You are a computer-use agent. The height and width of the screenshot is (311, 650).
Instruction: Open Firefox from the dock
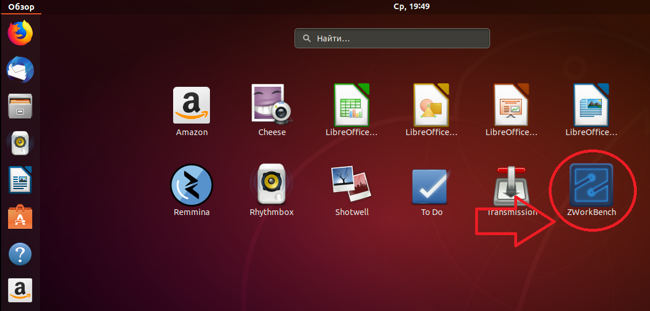pyautogui.click(x=20, y=33)
